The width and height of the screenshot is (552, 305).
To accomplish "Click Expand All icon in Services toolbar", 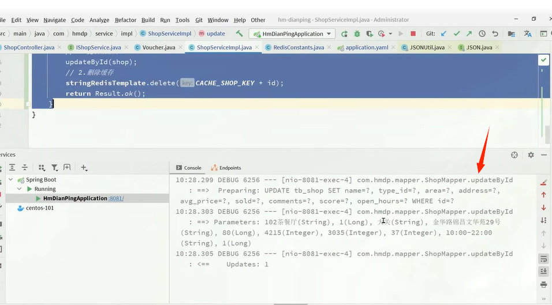I will pos(12,168).
